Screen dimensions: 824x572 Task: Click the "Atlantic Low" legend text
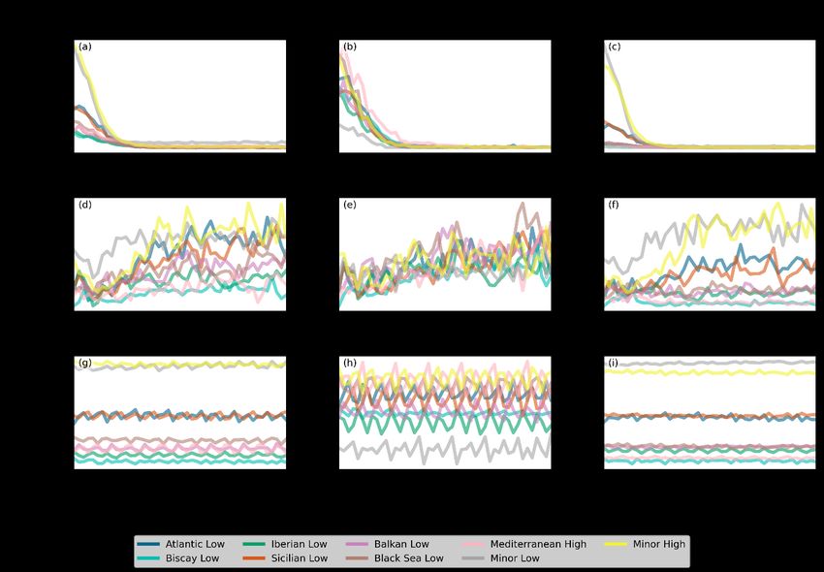click(195, 544)
